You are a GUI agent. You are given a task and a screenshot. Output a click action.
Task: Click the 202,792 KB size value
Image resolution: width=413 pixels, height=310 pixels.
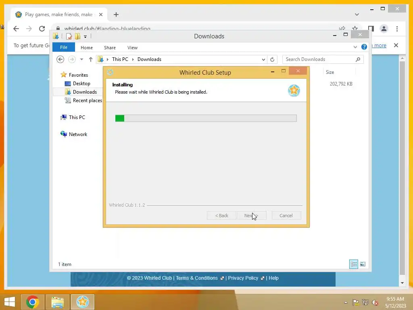coord(341,84)
